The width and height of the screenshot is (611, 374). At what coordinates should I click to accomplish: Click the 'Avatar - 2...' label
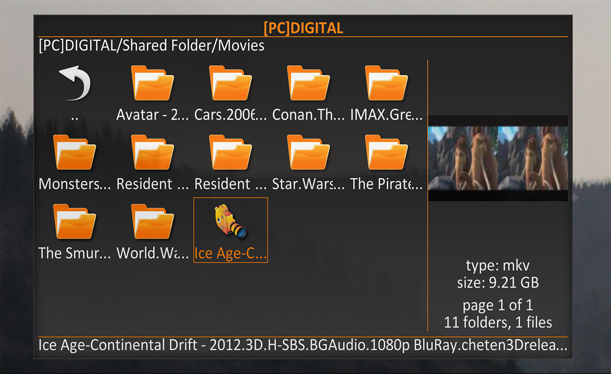pos(152,115)
